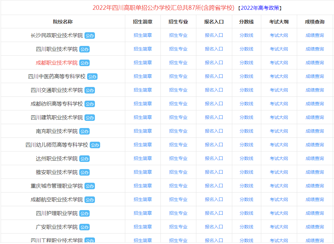Screen dimensions: 334x244
Task: Click the red title 2022年四川高职单招公办学校汇总
Action: [x=163, y=8]
